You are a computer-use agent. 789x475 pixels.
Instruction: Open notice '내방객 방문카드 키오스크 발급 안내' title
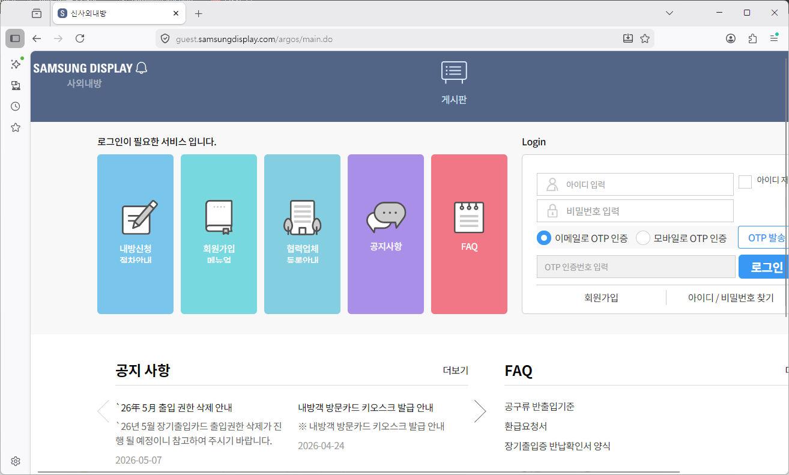366,408
